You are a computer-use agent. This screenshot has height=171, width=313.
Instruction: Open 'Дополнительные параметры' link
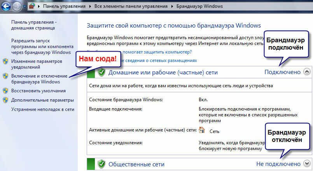click(42, 100)
